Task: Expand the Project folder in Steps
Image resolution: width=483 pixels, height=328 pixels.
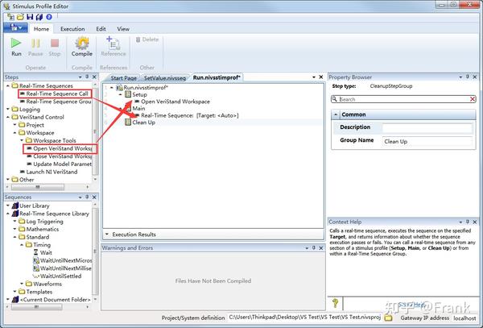Action: 14,125
